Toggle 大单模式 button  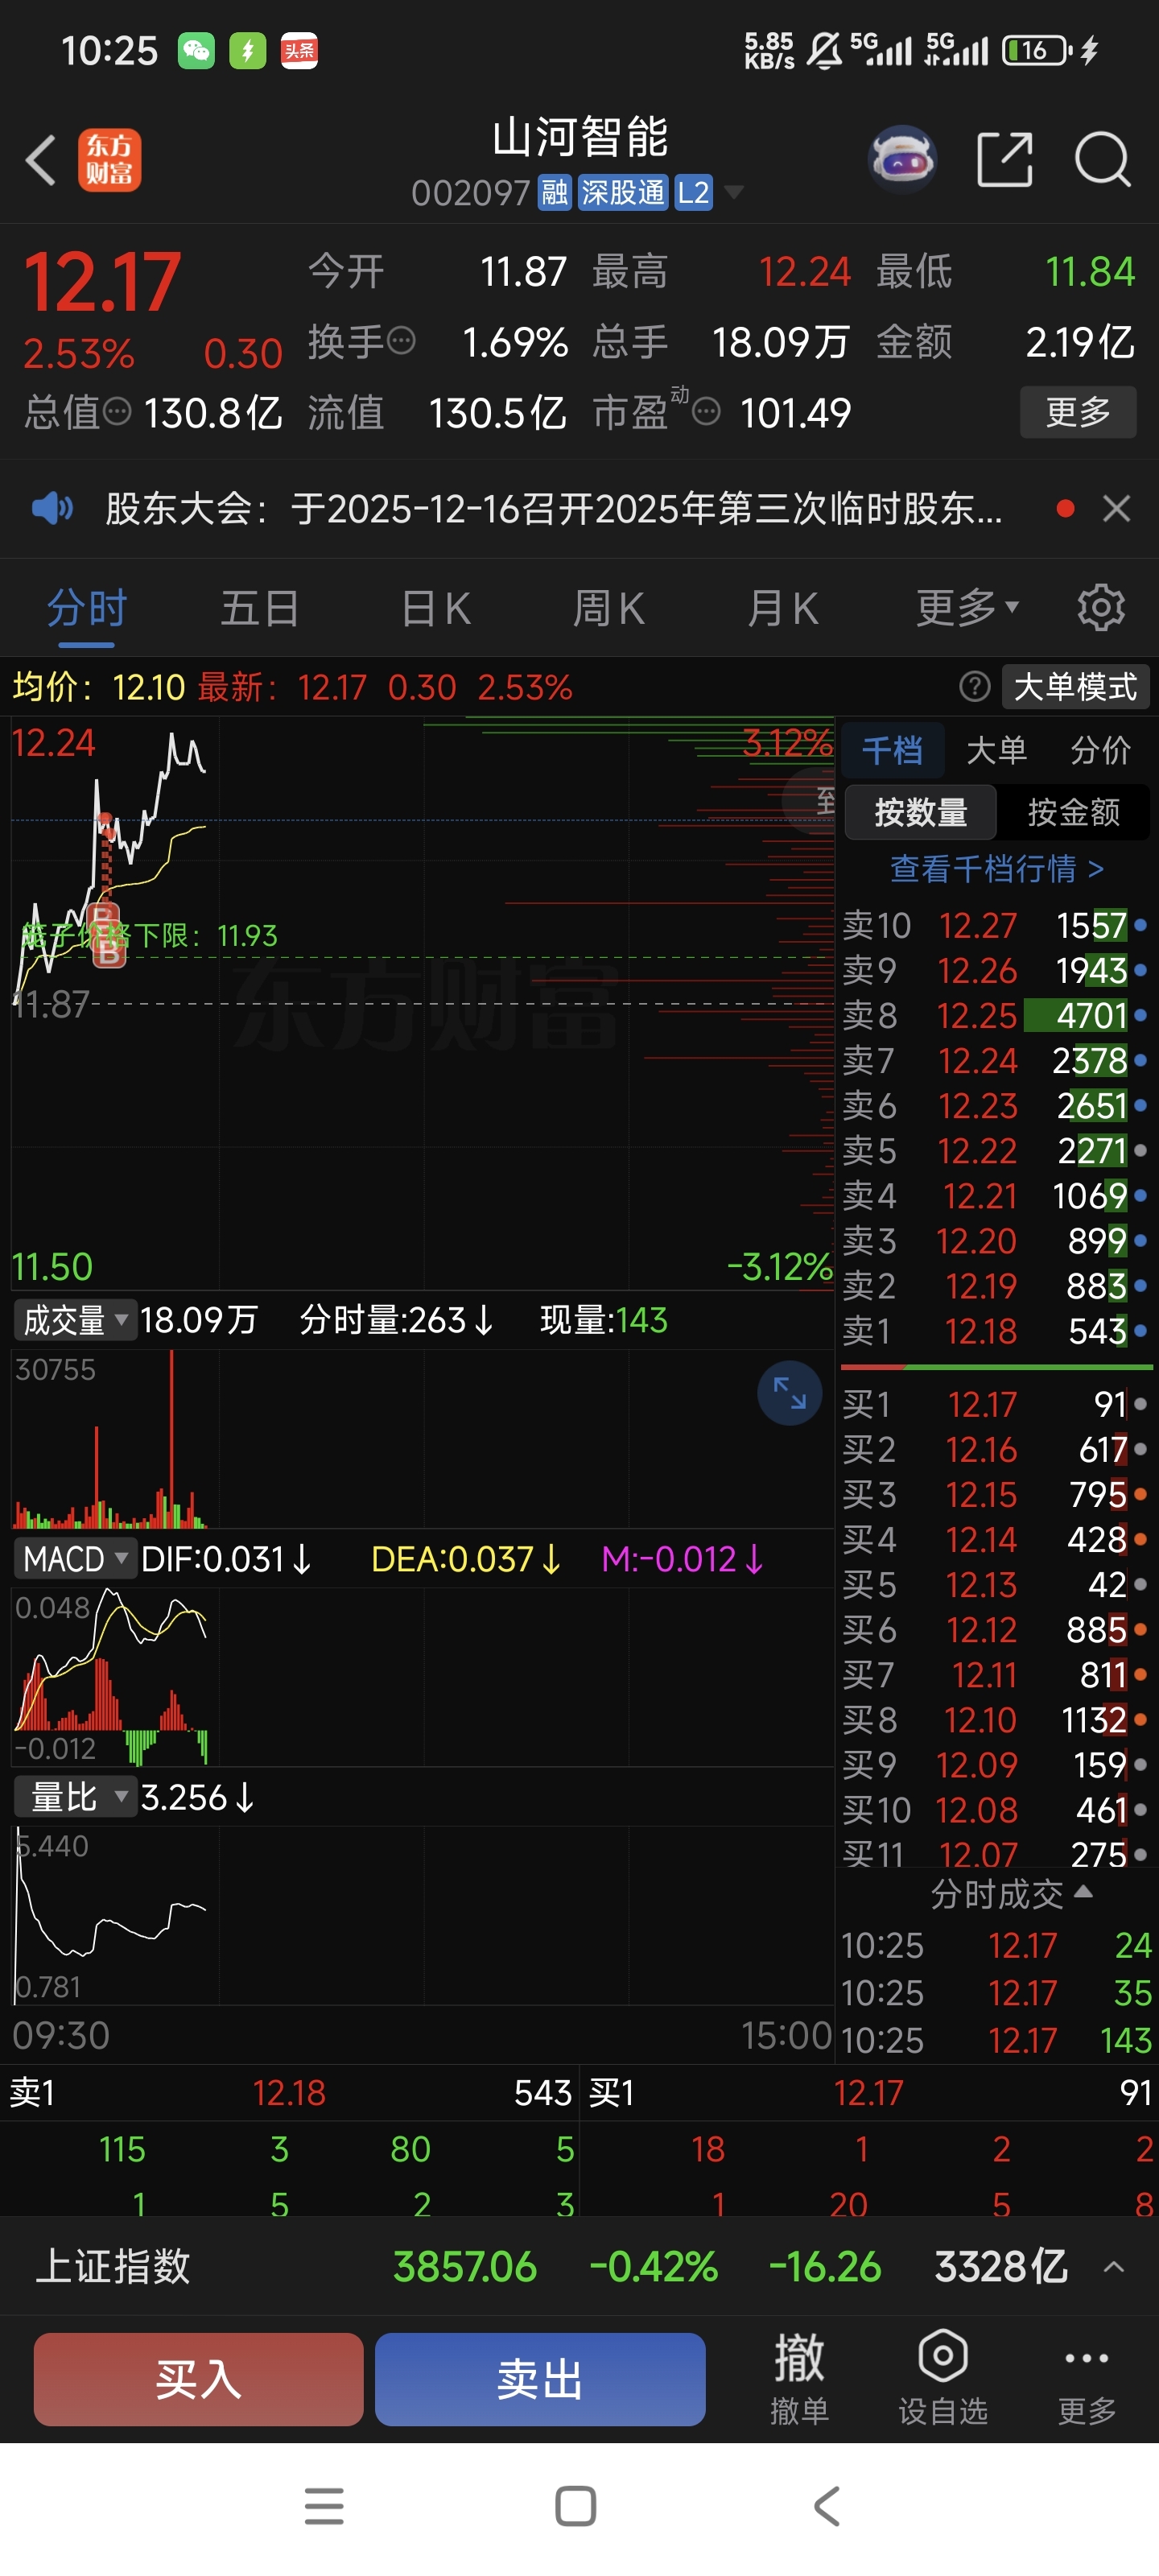(x=1075, y=687)
